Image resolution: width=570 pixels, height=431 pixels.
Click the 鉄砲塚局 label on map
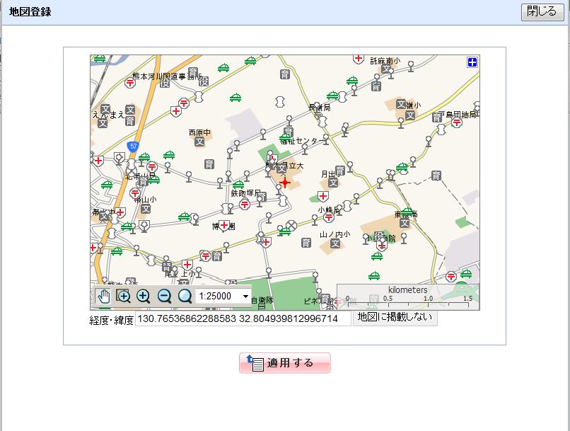pos(245,192)
